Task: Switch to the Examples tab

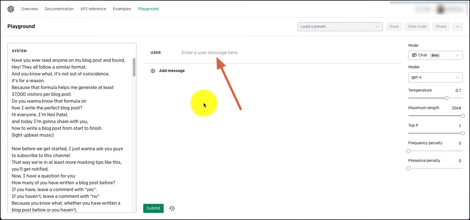Action: pyautogui.click(x=122, y=9)
